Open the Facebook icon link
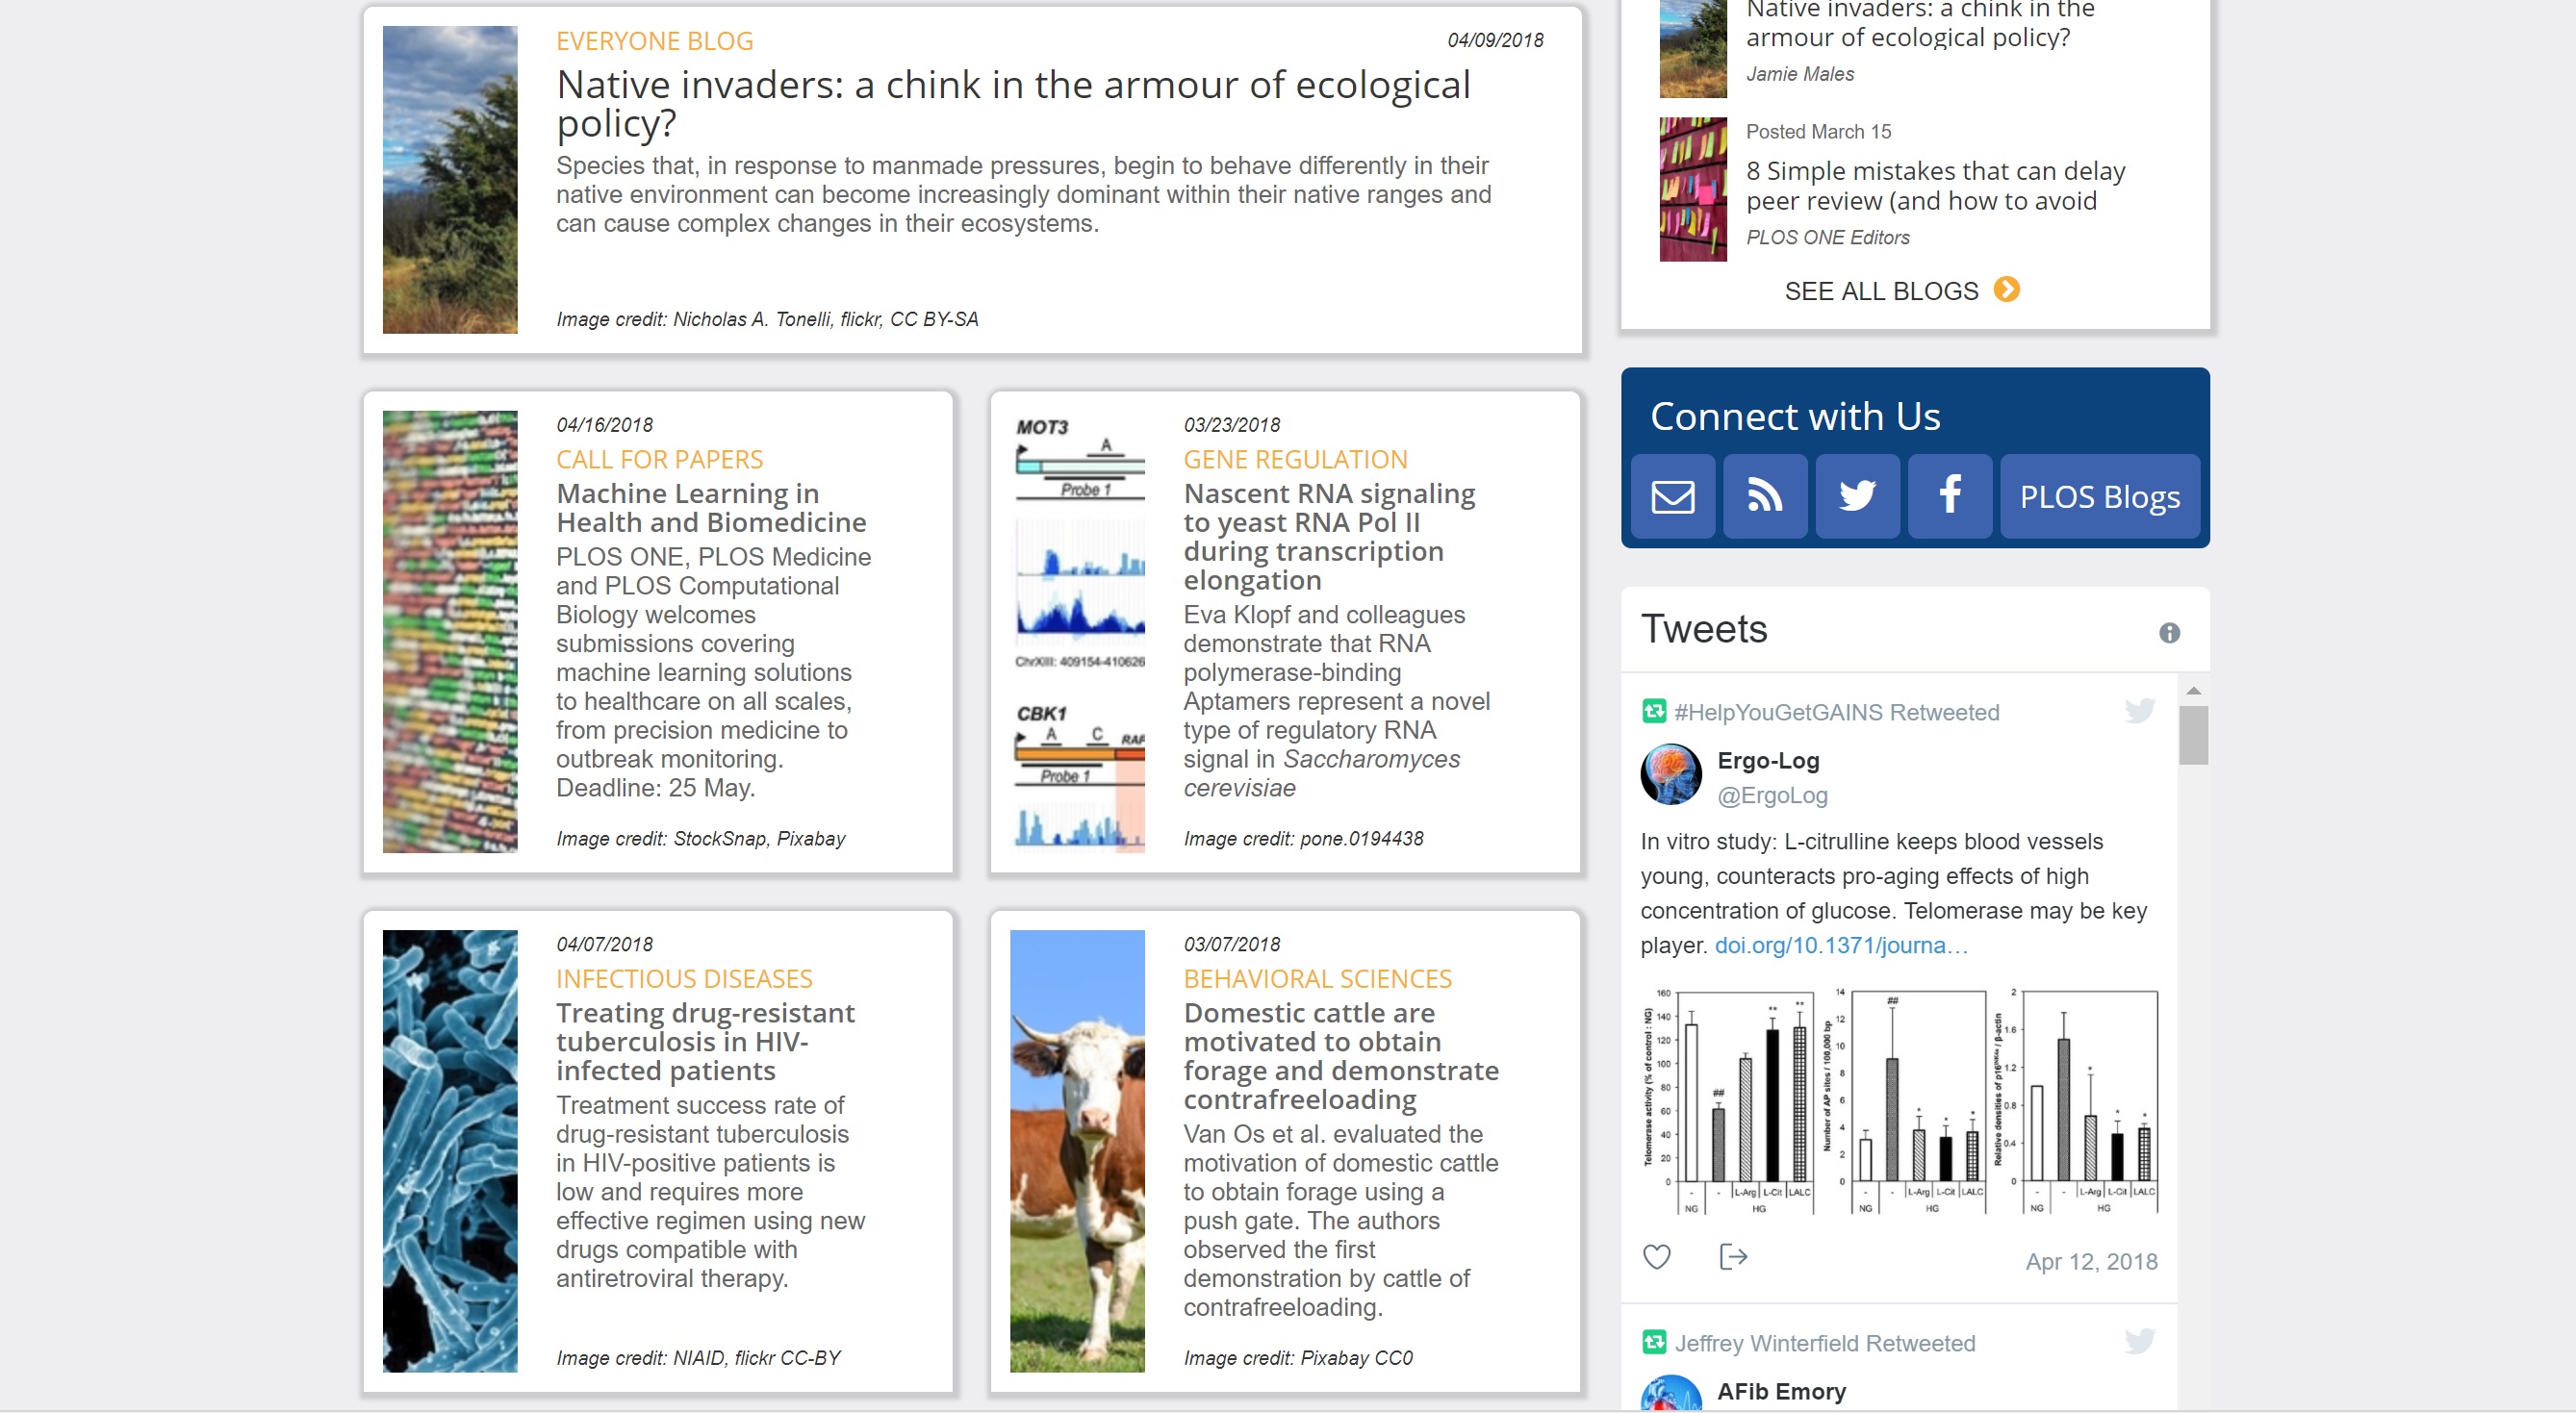The image size is (2576, 1413). [1949, 496]
